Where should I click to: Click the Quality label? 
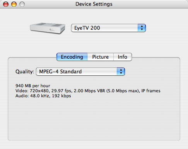pos(25,71)
